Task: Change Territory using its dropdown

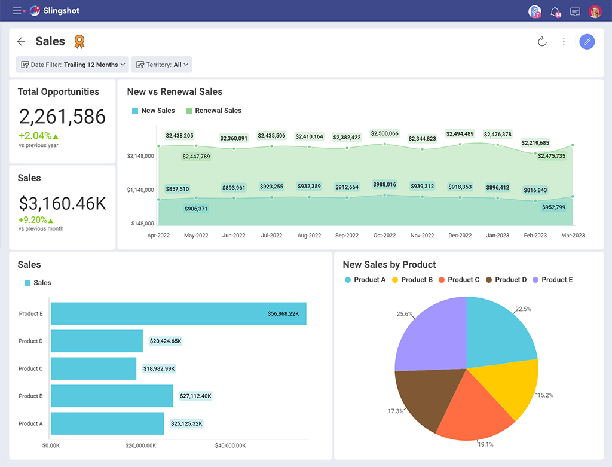Action: (161, 64)
